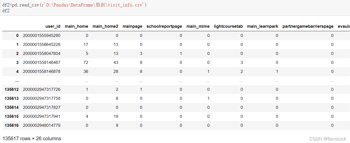Viewport: 350px width, 143px height.
Task: Click row index 4
Action: click(17, 71)
